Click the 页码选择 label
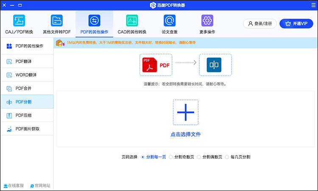The height and width of the screenshot is (191, 318). (129, 157)
